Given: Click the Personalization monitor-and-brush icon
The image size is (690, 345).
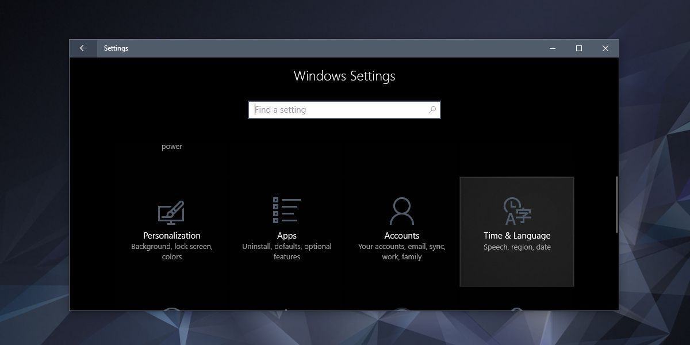Looking at the screenshot, I should (171, 212).
